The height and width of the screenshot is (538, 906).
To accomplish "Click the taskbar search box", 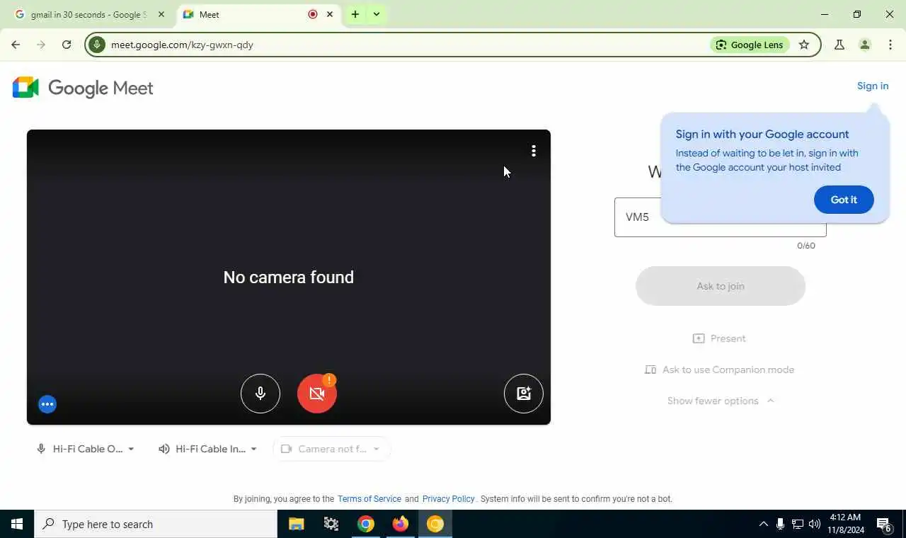I will coord(156,524).
